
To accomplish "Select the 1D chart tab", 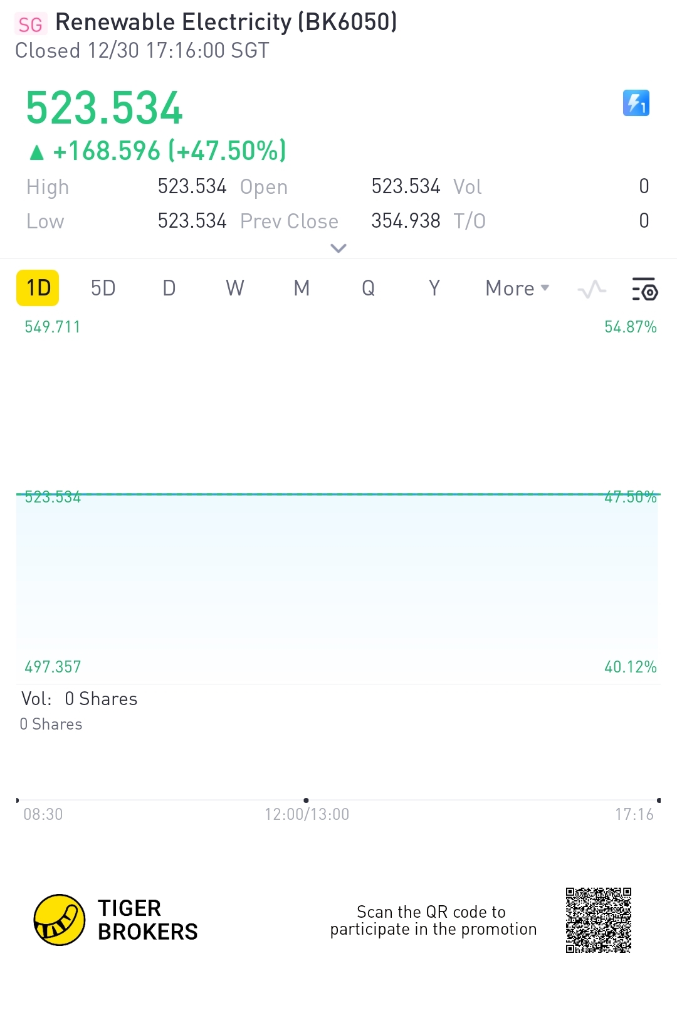I will [38, 289].
